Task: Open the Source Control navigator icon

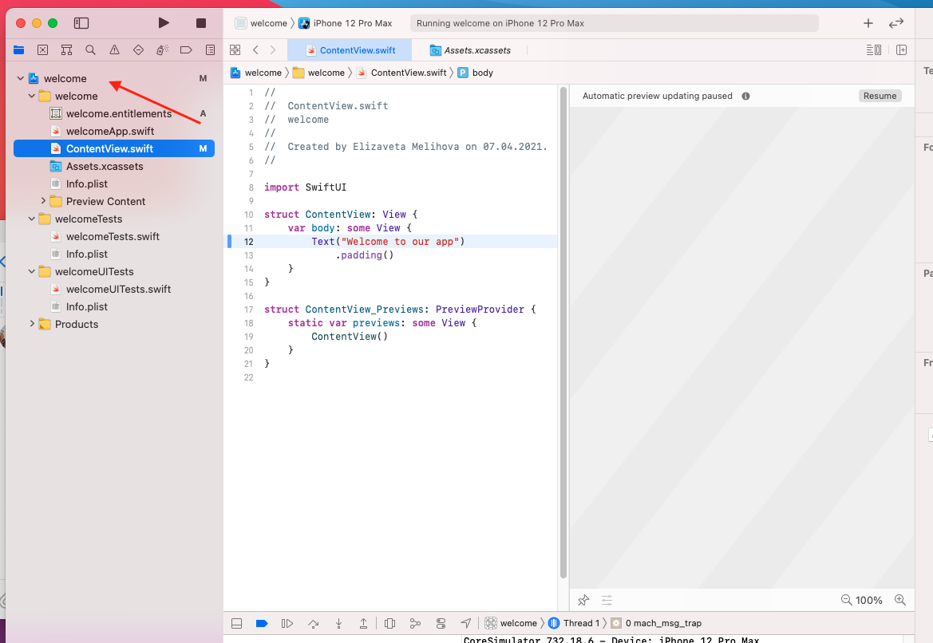Action: tap(42, 49)
